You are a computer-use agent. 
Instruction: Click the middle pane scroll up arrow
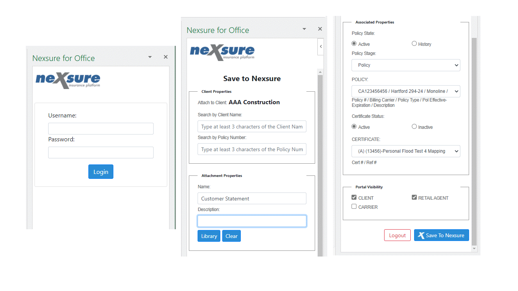pyautogui.click(x=320, y=72)
